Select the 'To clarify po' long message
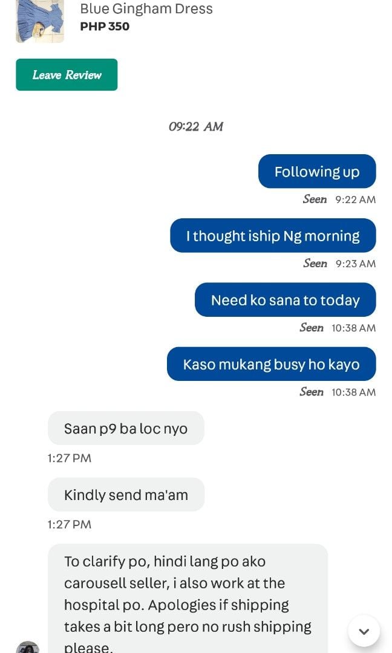392x653 pixels. [188, 599]
